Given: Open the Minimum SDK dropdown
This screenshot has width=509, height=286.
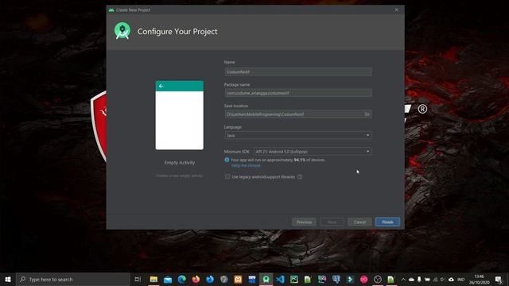Looking at the screenshot, I should (313, 152).
